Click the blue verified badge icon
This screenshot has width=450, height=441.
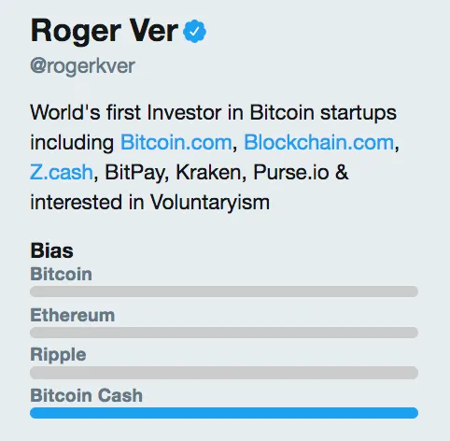[194, 31]
